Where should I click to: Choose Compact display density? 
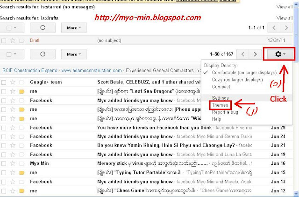221,87
